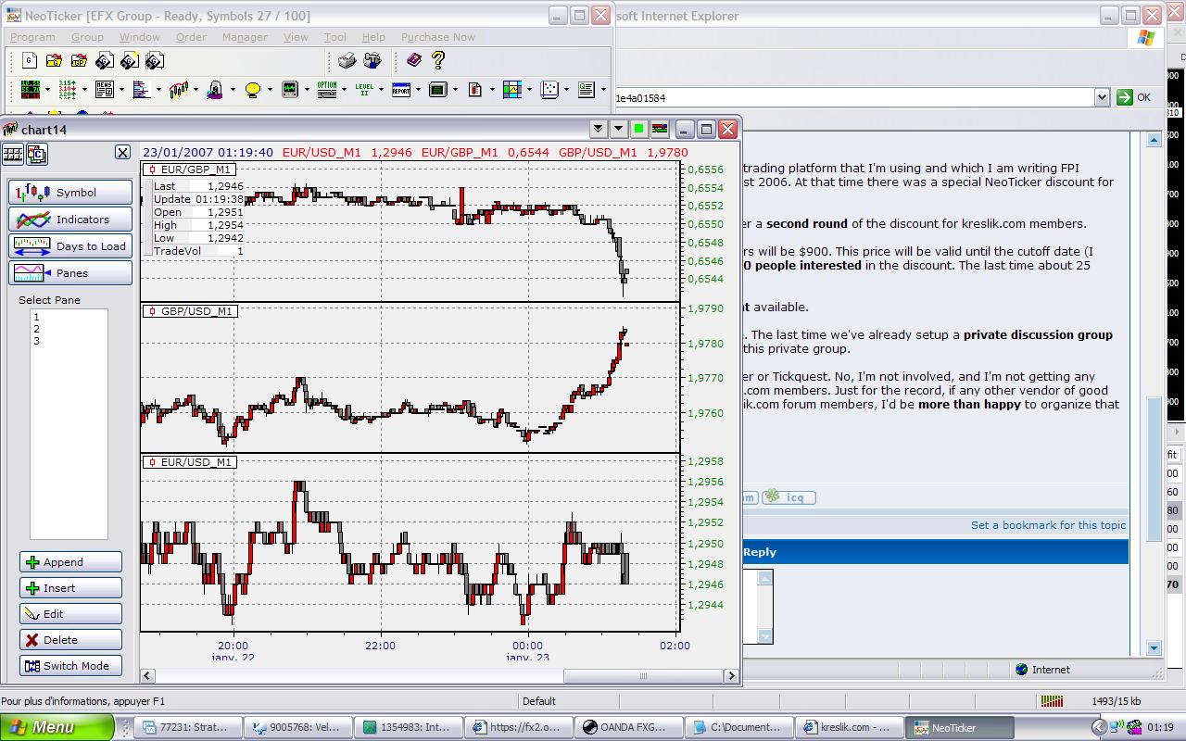Click the candlestick chart toolbar icon
1186x741 pixels.
(178, 90)
